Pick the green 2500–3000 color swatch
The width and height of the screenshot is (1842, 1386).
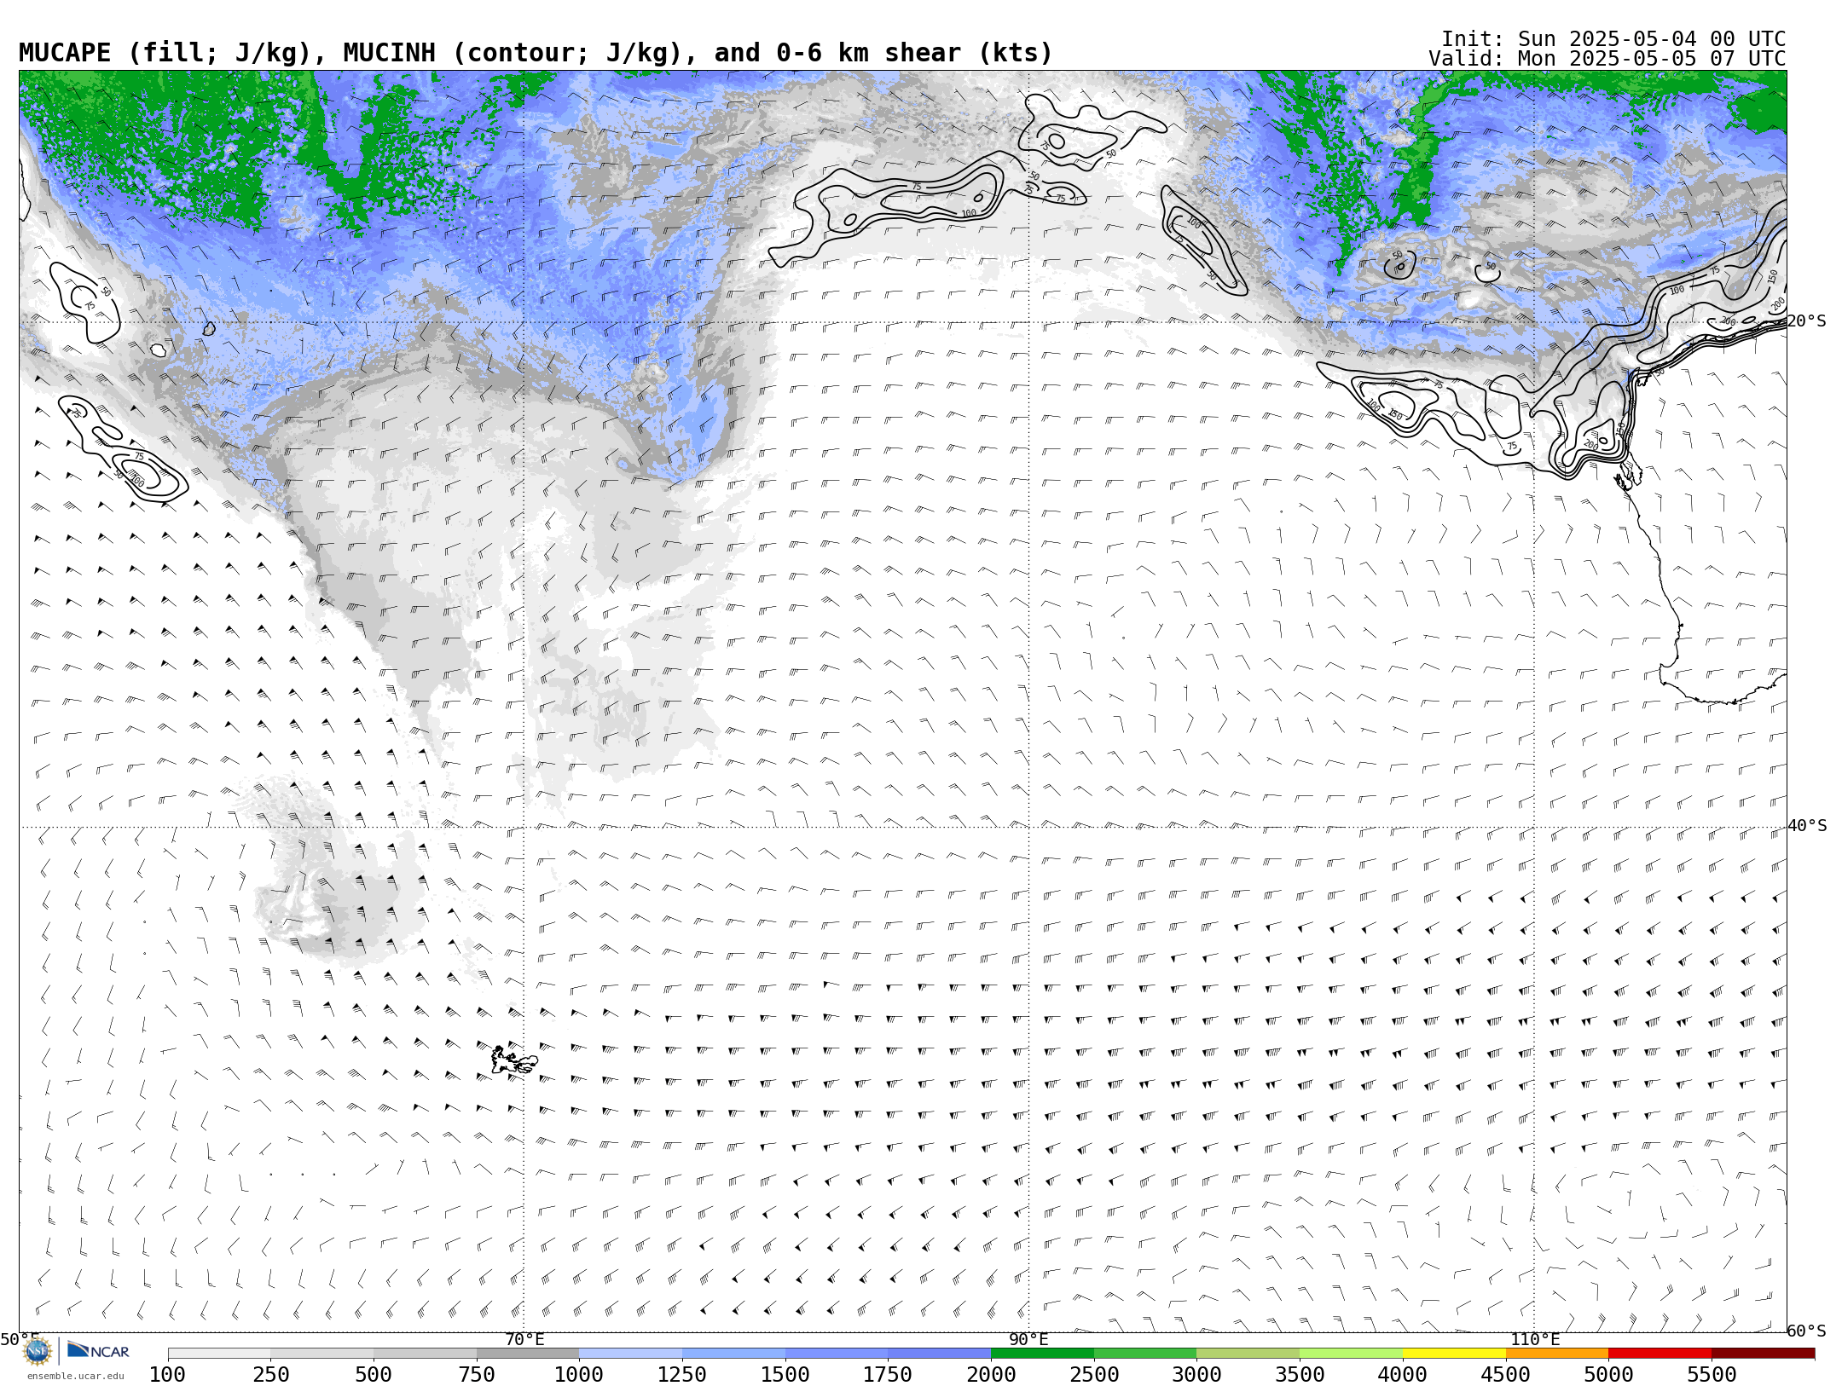click(1145, 1354)
